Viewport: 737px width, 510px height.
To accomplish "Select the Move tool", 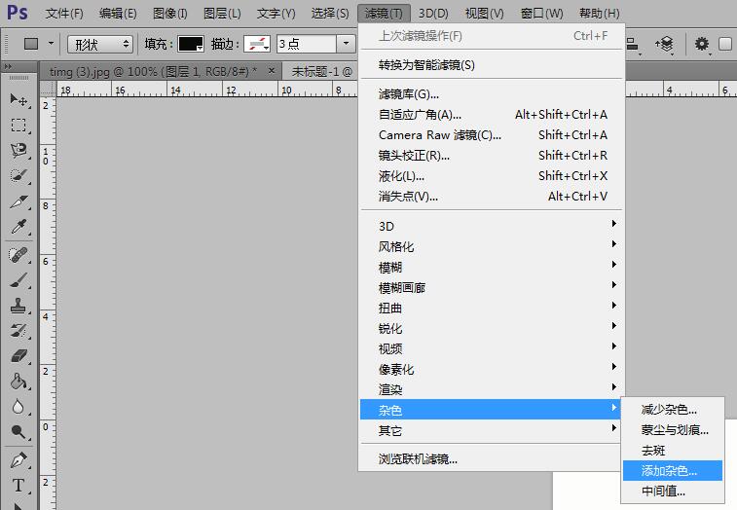I will pyautogui.click(x=18, y=100).
